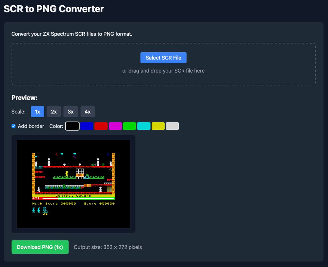Click the SCR to PNG Converter heading
Viewport: 328px width, 267px height.
pos(54,9)
